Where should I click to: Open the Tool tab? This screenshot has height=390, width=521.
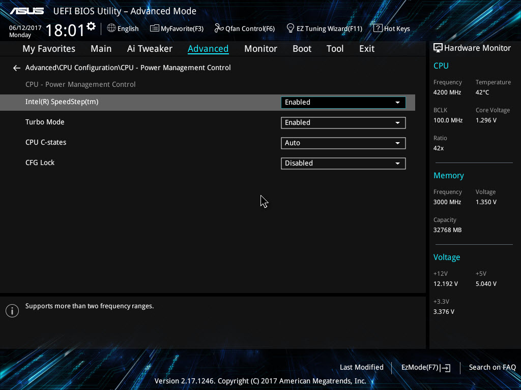(335, 49)
